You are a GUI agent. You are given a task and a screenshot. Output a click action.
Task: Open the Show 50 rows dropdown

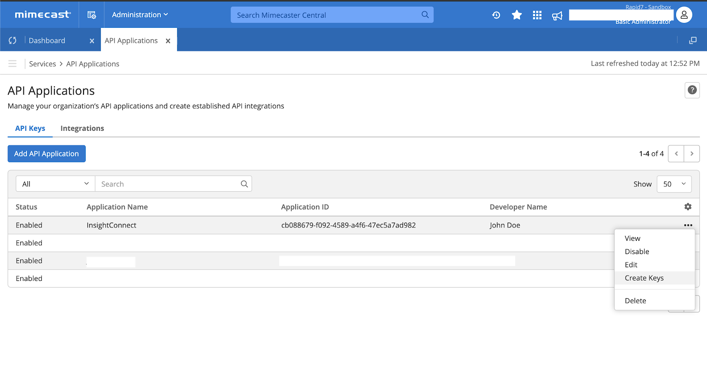pyautogui.click(x=674, y=184)
